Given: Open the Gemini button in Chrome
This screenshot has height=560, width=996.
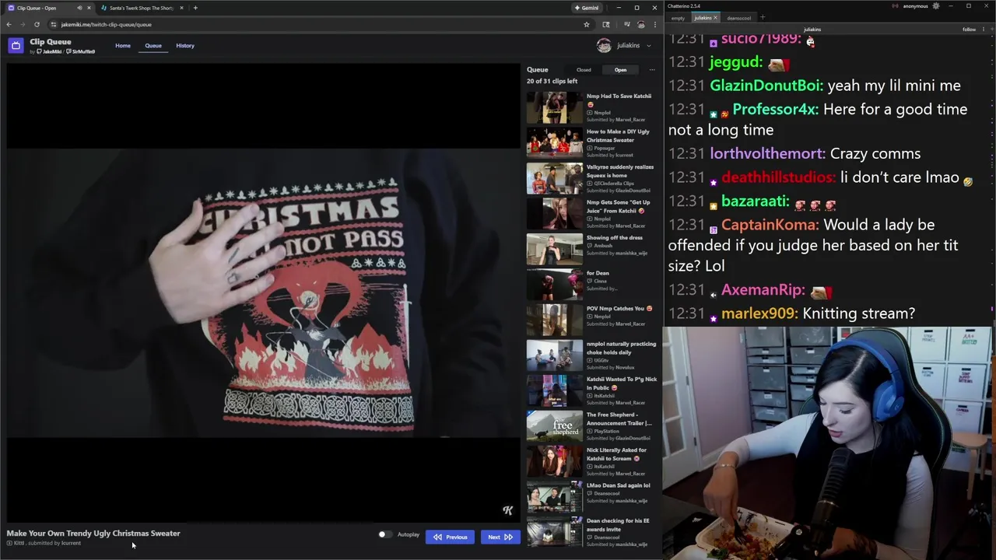Looking at the screenshot, I should tap(587, 8).
